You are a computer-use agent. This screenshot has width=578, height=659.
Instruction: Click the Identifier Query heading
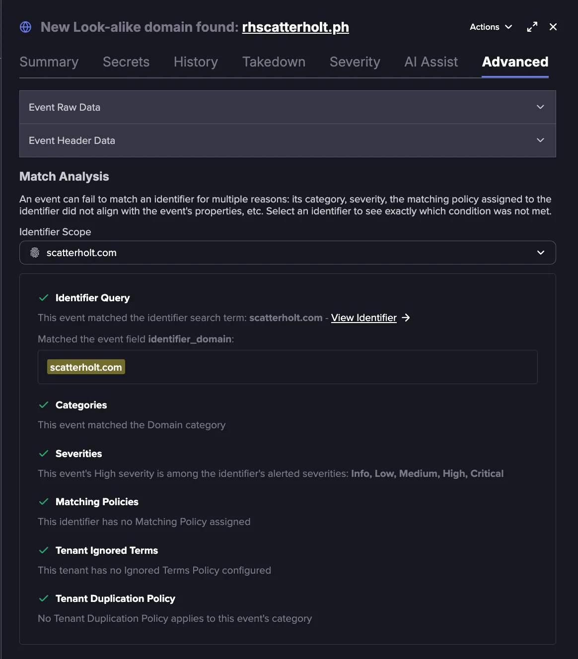(92, 298)
